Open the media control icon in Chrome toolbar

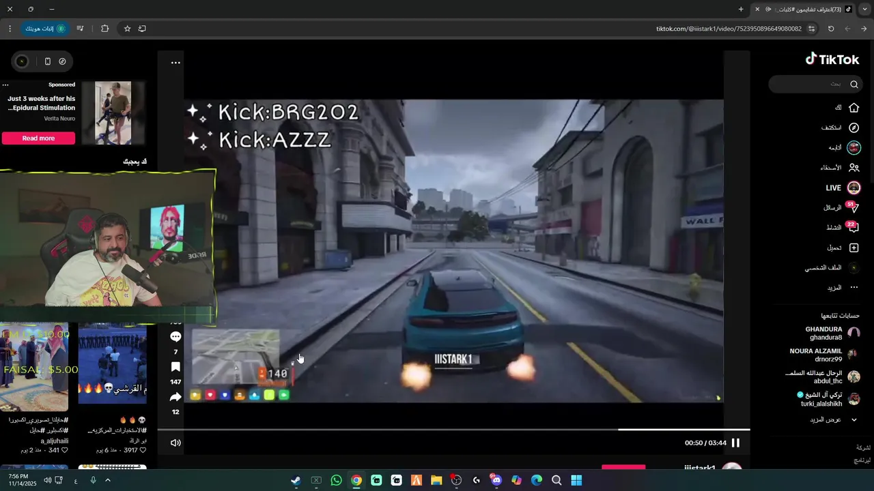coord(80,29)
